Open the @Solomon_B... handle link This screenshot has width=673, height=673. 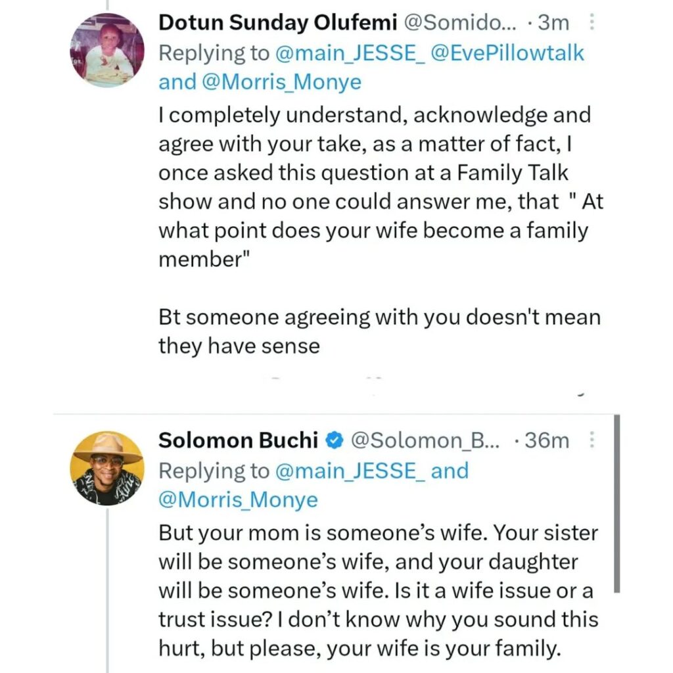(x=426, y=440)
